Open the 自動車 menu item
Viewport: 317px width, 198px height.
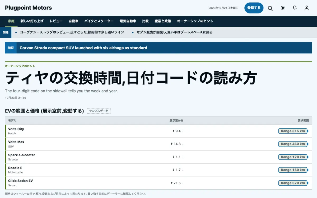(73, 21)
